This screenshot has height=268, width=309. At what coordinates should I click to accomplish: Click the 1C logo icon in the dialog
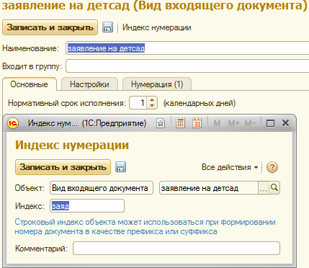point(13,123)
